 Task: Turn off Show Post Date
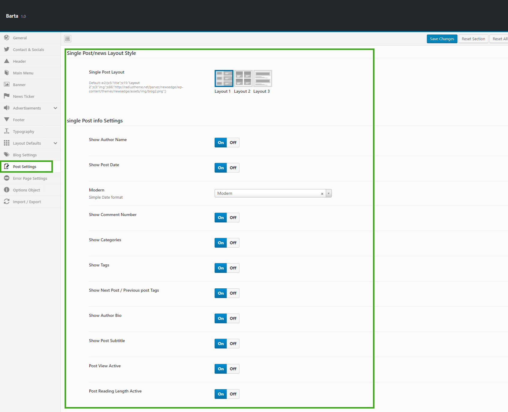[233, 168]
